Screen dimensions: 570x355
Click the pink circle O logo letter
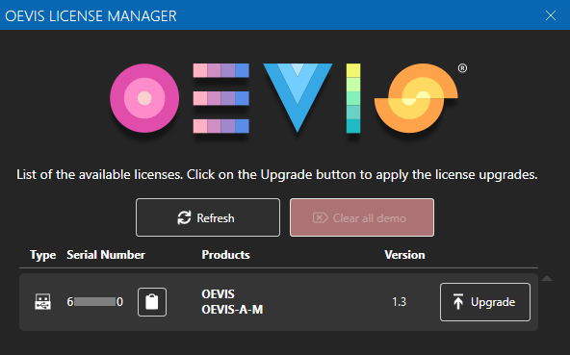click(144, 98)
